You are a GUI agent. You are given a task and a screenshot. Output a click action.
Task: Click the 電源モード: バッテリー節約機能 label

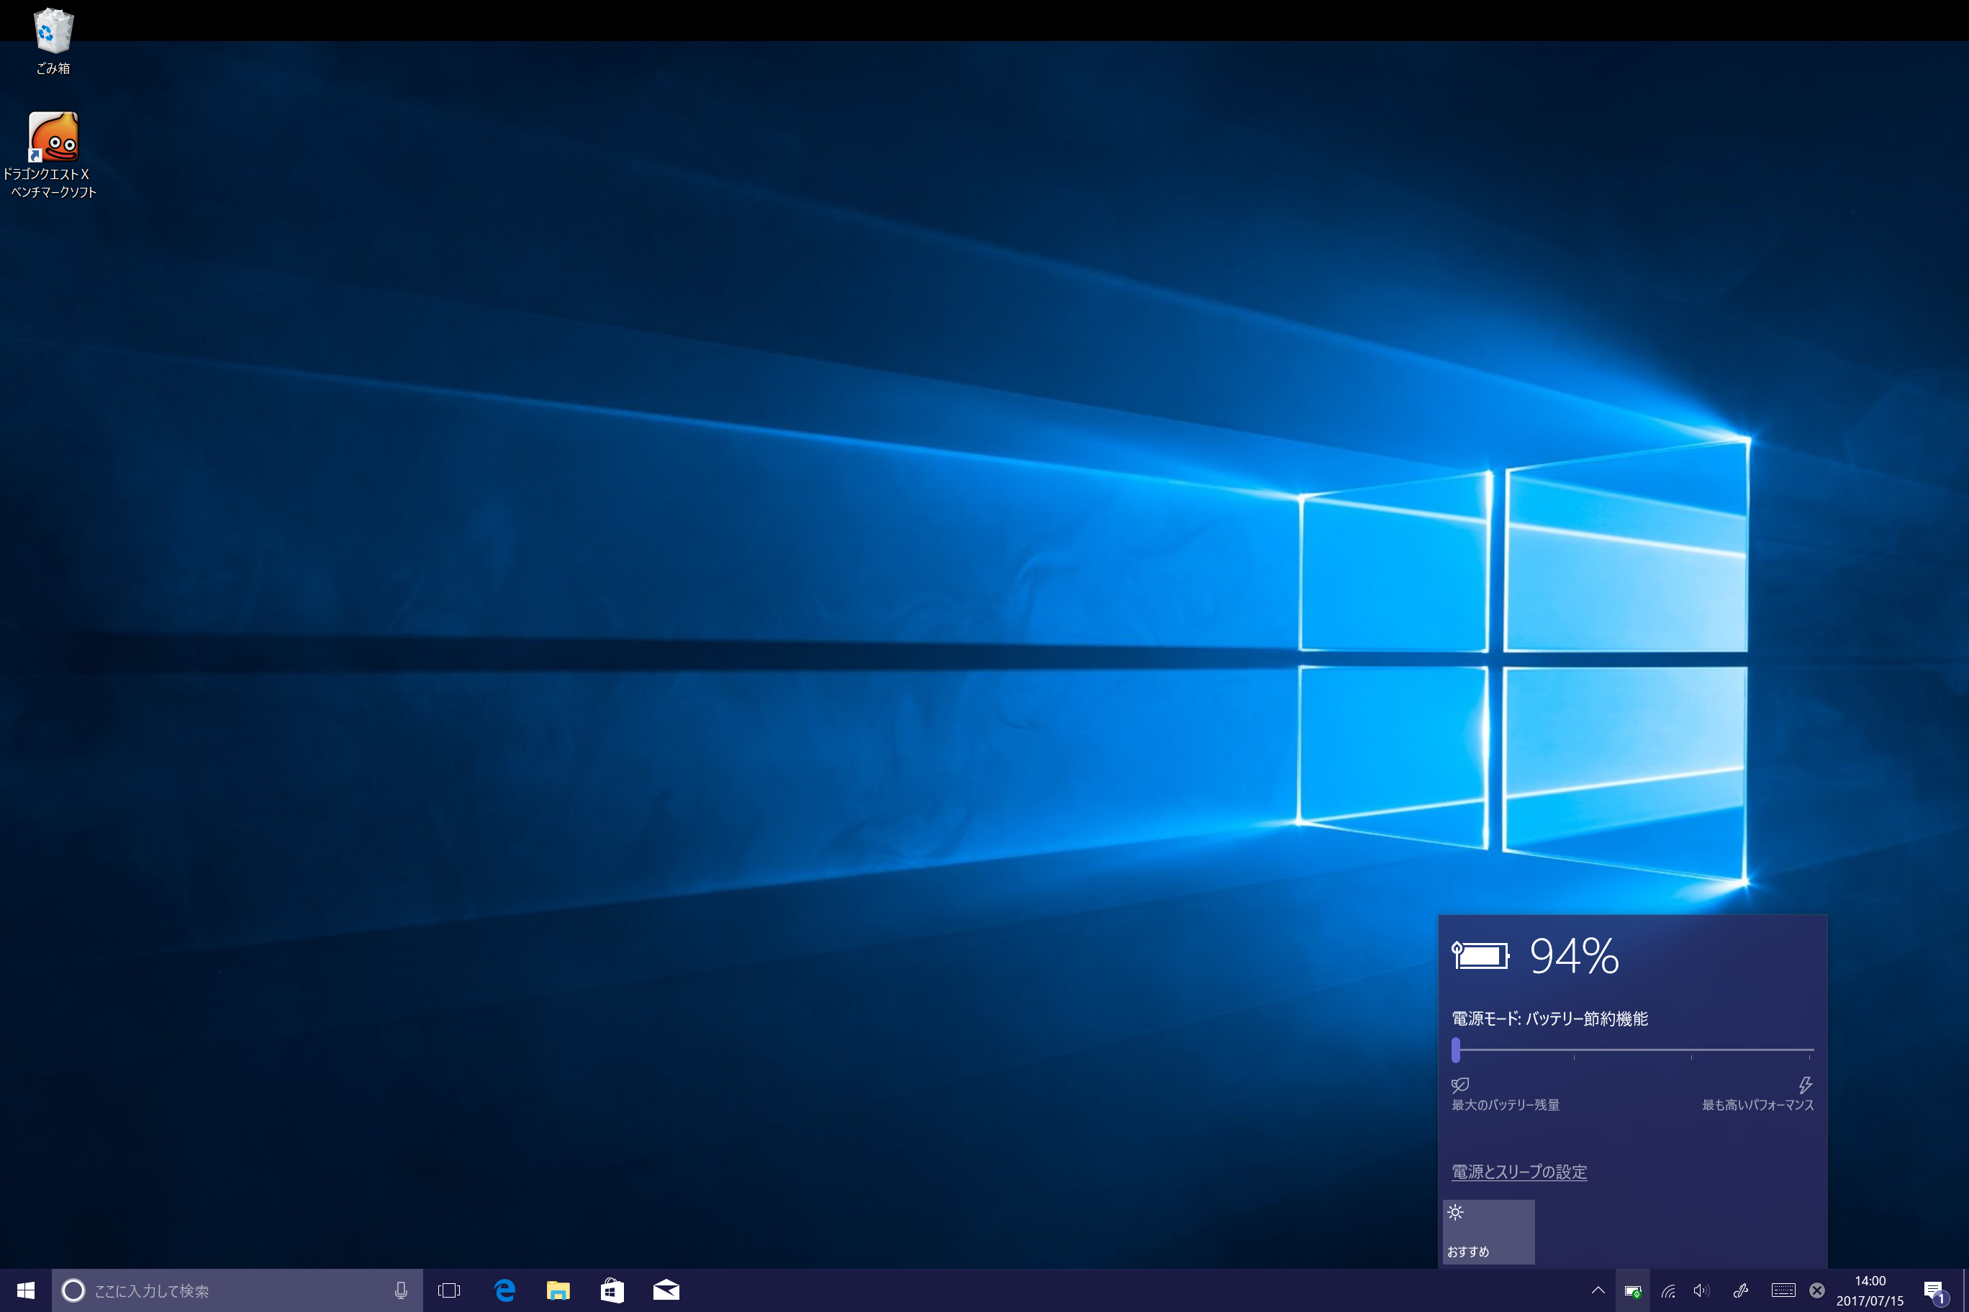[x=1549, y=1019]
